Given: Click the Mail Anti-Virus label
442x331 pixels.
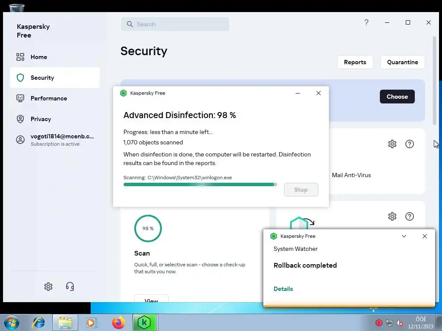Looking at the screenshot, I should pos(351,175).
